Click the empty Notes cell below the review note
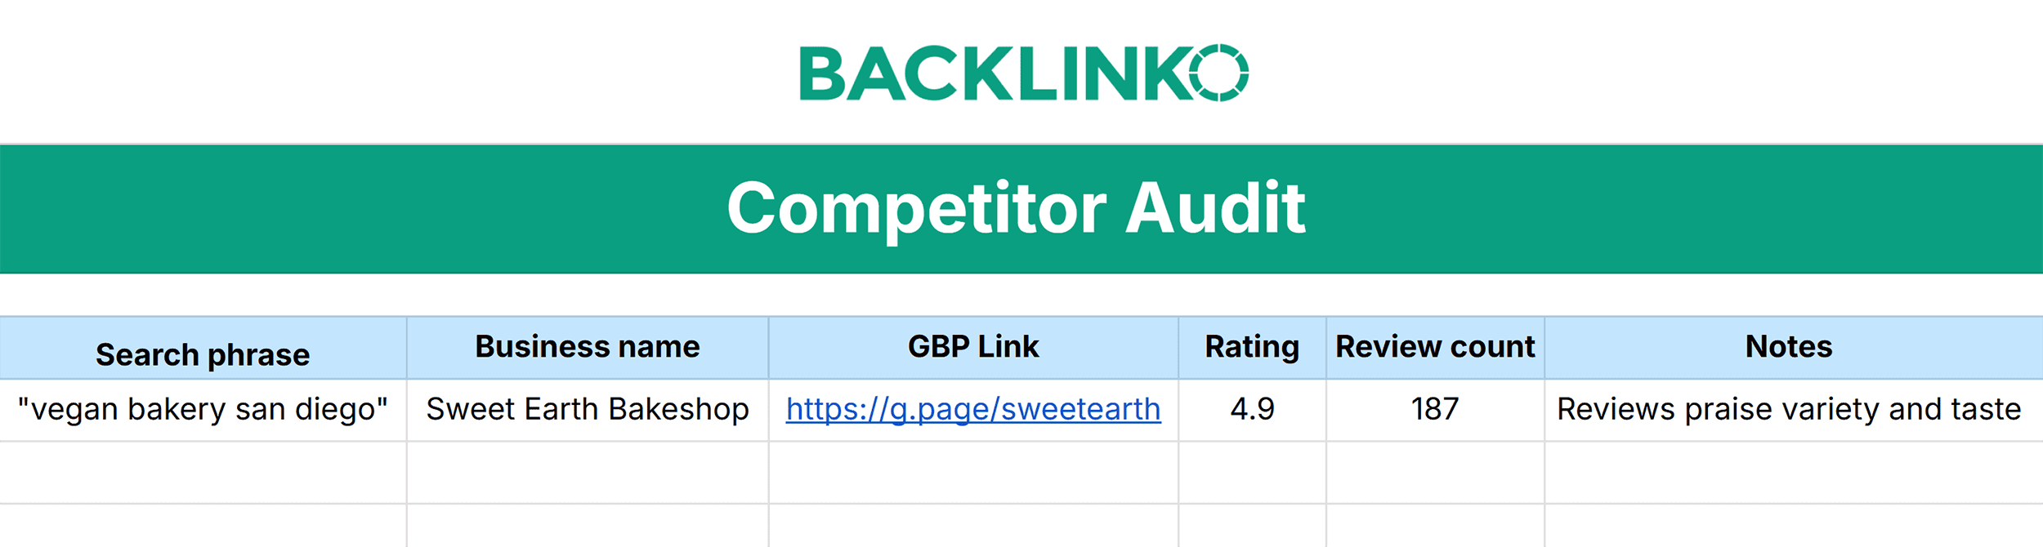The image size is (2043, 547). [x=1789, y=473]
